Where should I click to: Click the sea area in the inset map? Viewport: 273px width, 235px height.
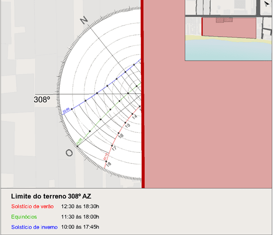[228, 50]
